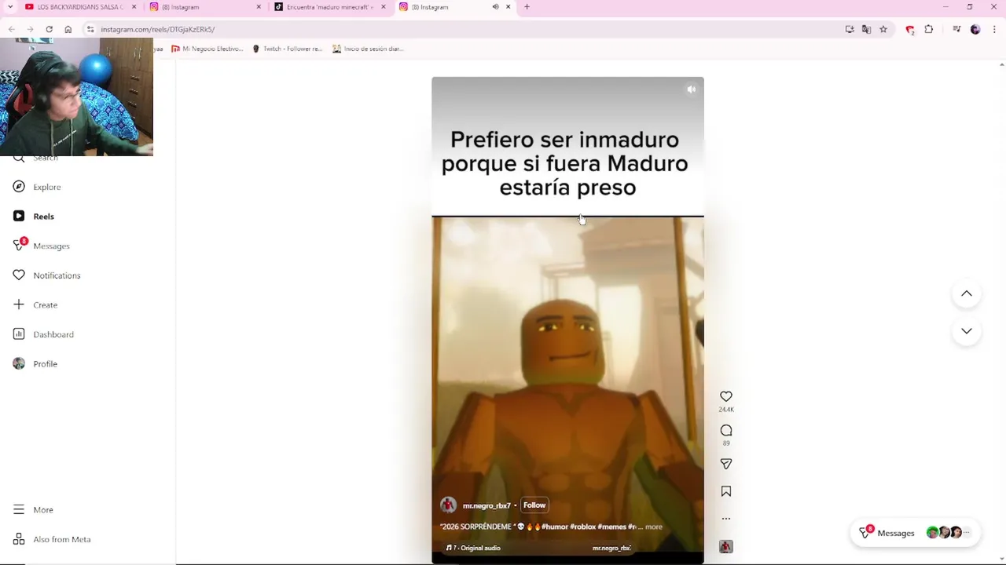The height and width of the screenshot is (565, 1006).
Task: Open the Extensions puzzle icon
Action: [929, 29]
